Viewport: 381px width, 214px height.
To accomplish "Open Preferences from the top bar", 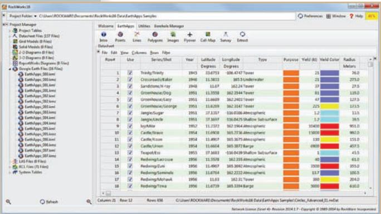I will pos(310,16).
